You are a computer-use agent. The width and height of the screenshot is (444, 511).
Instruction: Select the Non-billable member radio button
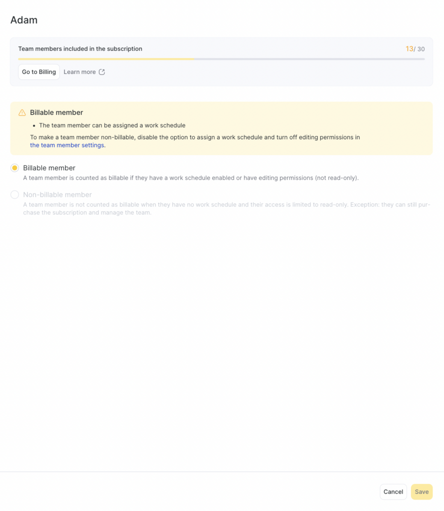(15, 195)
